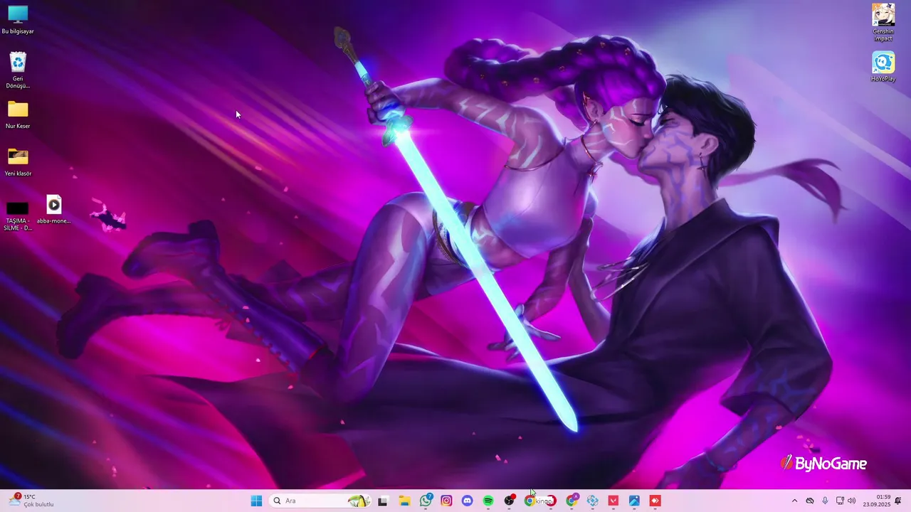Open the Chrome icon with profile badge
The image size is (911, 512).
point(572,501)
